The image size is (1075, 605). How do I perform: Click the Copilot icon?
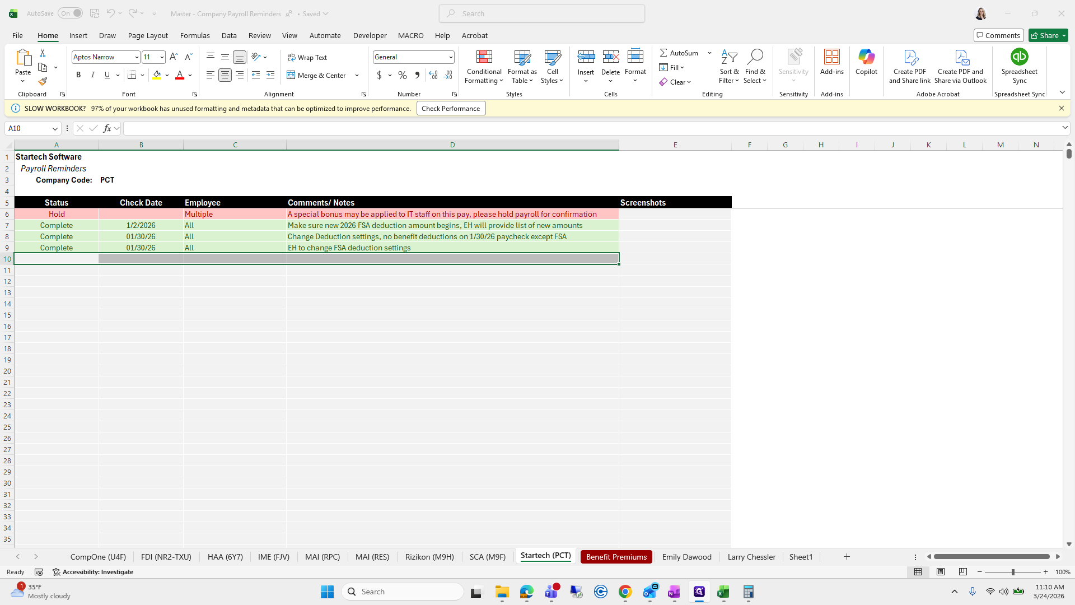point(866,62)
